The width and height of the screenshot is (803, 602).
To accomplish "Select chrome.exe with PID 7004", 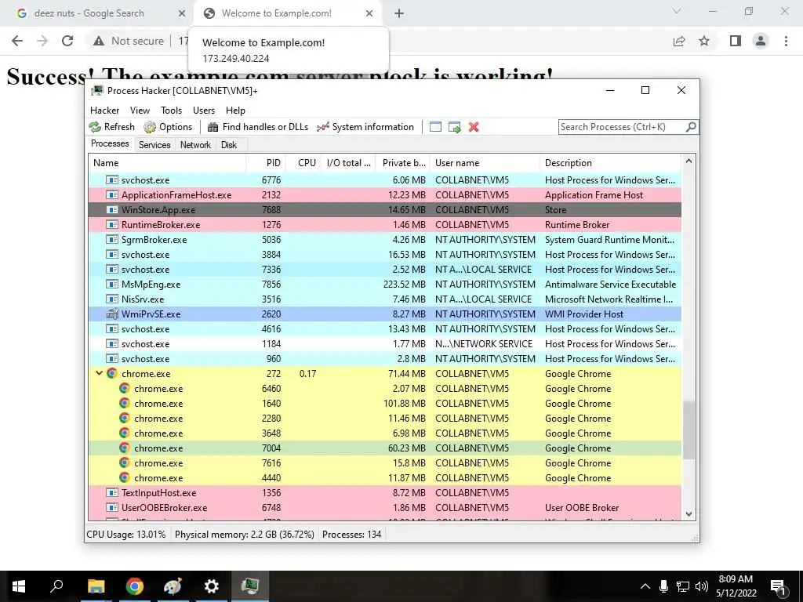I will point(385,448).
